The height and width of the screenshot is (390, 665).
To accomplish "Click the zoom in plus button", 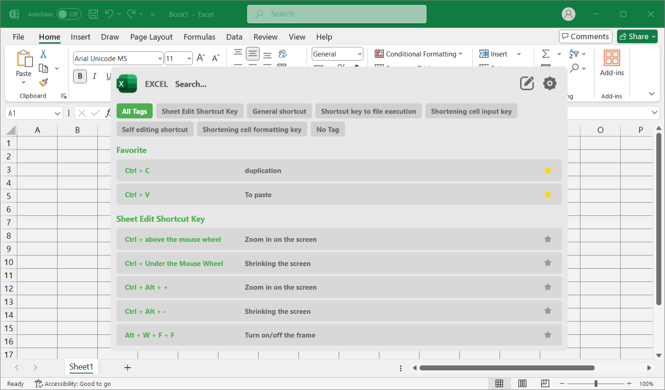I will click(629, 384).
